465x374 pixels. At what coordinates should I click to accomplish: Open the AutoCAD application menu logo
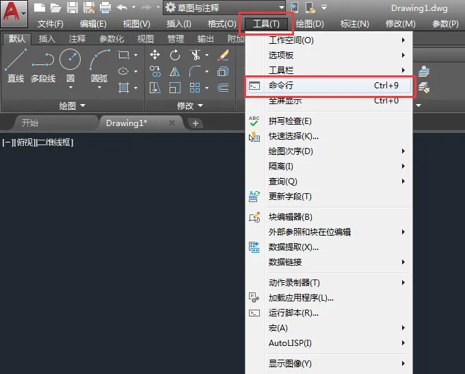14,11
